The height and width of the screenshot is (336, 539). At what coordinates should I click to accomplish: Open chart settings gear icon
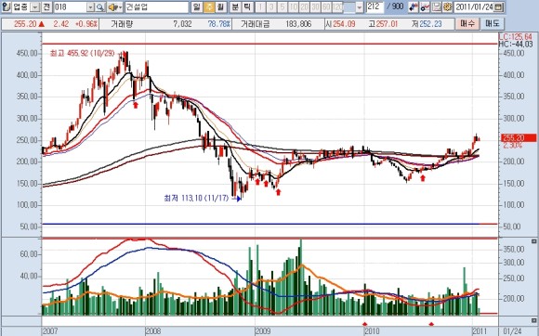447,6
